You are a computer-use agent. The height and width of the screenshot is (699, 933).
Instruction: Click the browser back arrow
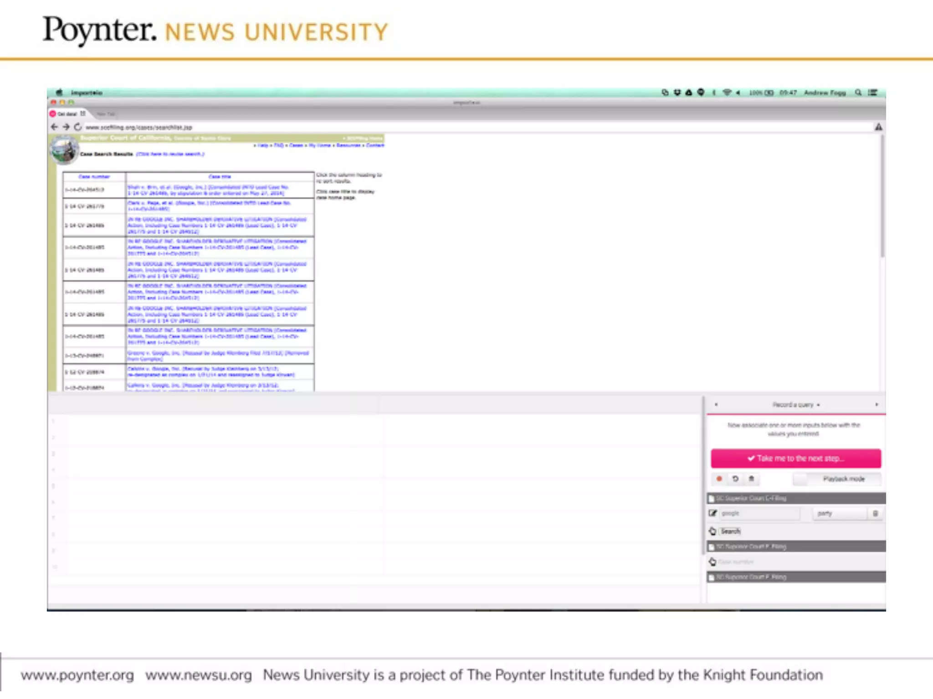tap(55, 127)
